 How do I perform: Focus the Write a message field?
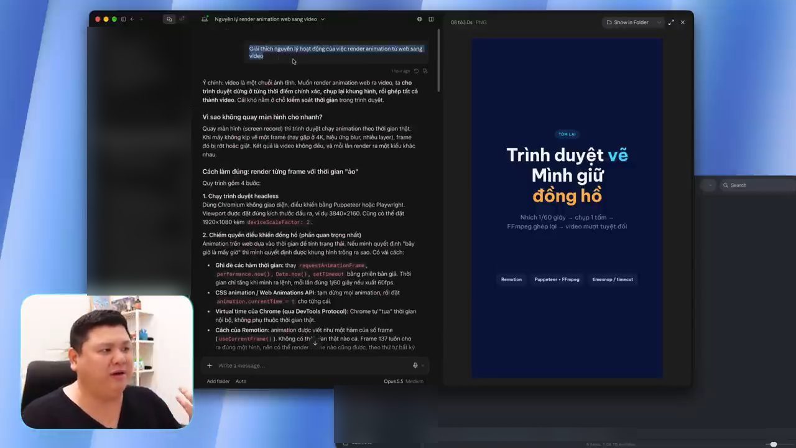click(311, 366)
